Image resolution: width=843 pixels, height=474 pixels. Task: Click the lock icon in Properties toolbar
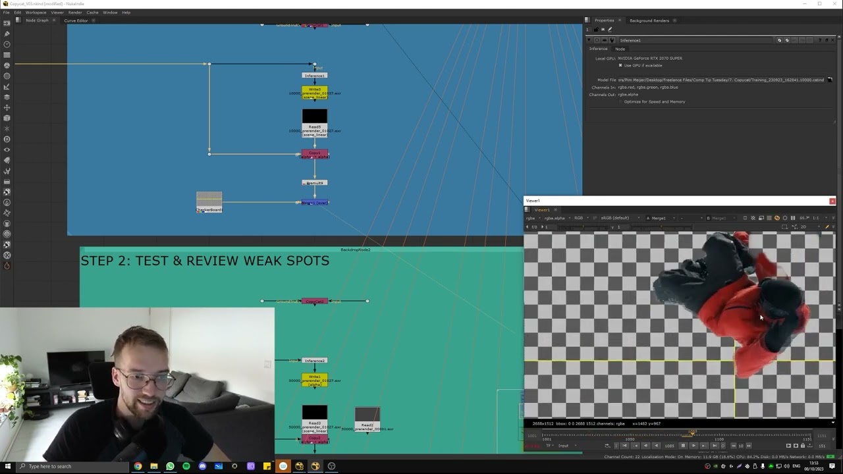coord(596,30)
